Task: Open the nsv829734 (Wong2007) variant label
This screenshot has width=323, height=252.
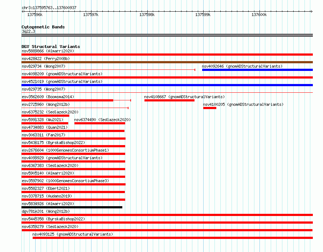Action: (x=44, y=66)
